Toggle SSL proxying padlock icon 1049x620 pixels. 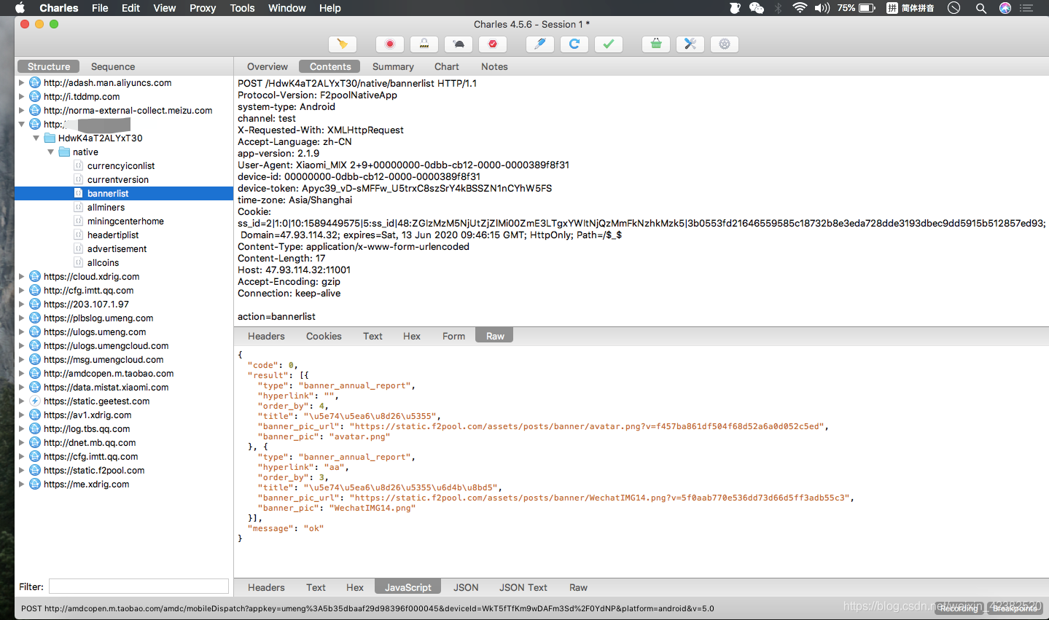(424, 44)
